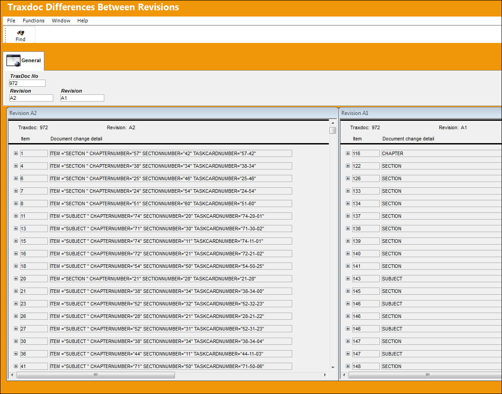This screenshot has width=502, height=394.
Task: Click the TraxDoc No field containing 972
Action: [x=27, y=83]
